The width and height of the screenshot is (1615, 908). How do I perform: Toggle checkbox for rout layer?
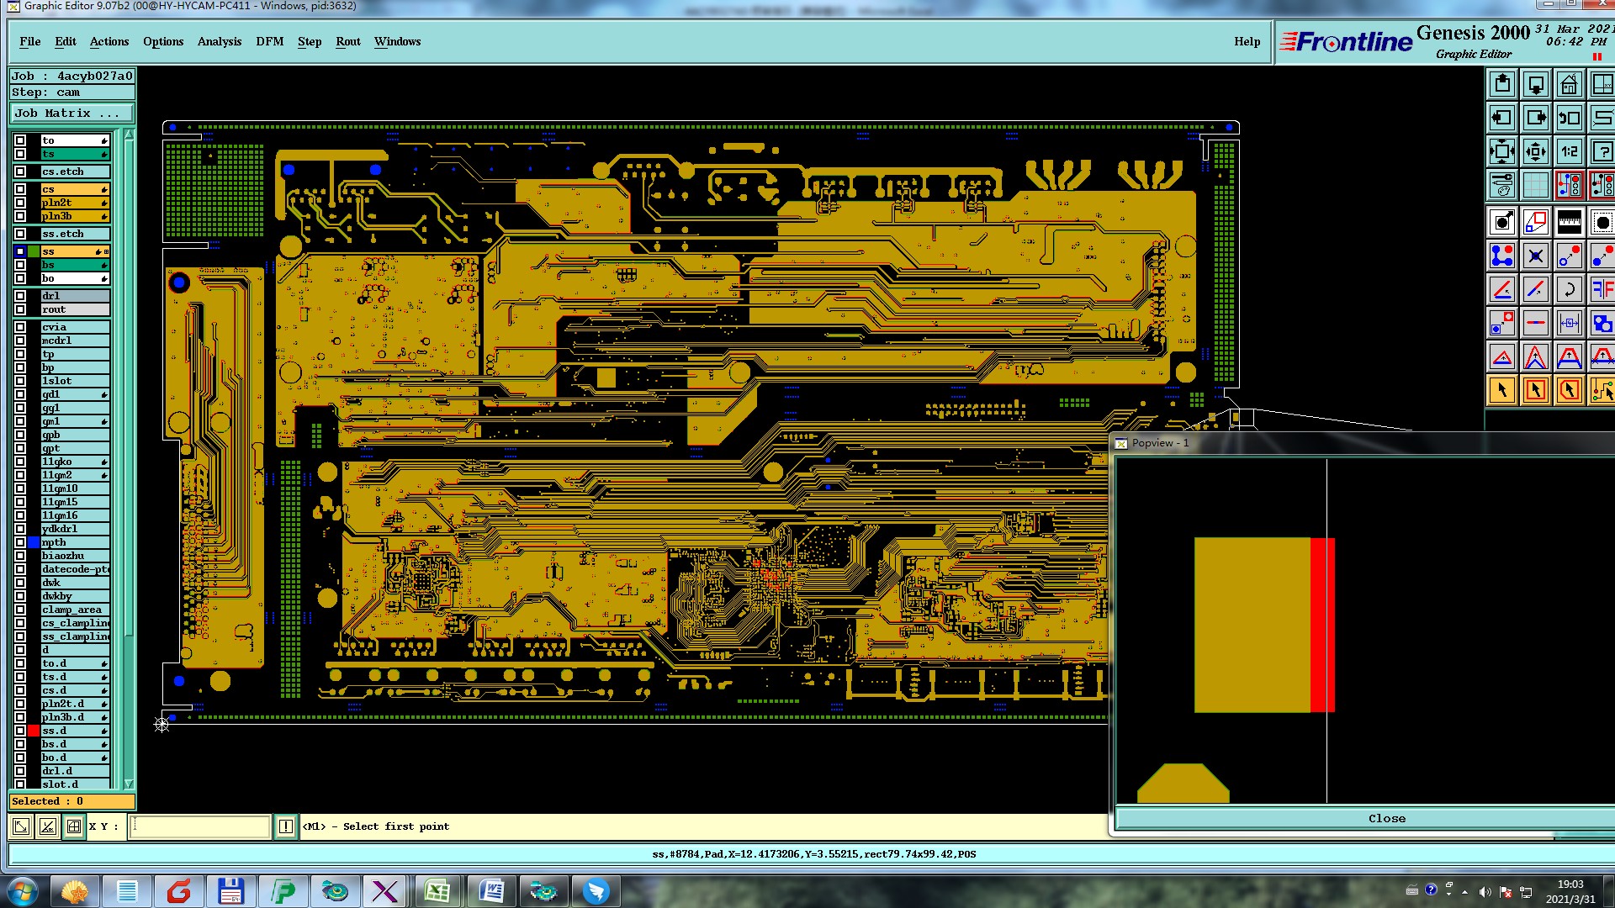tap(20, 309)
